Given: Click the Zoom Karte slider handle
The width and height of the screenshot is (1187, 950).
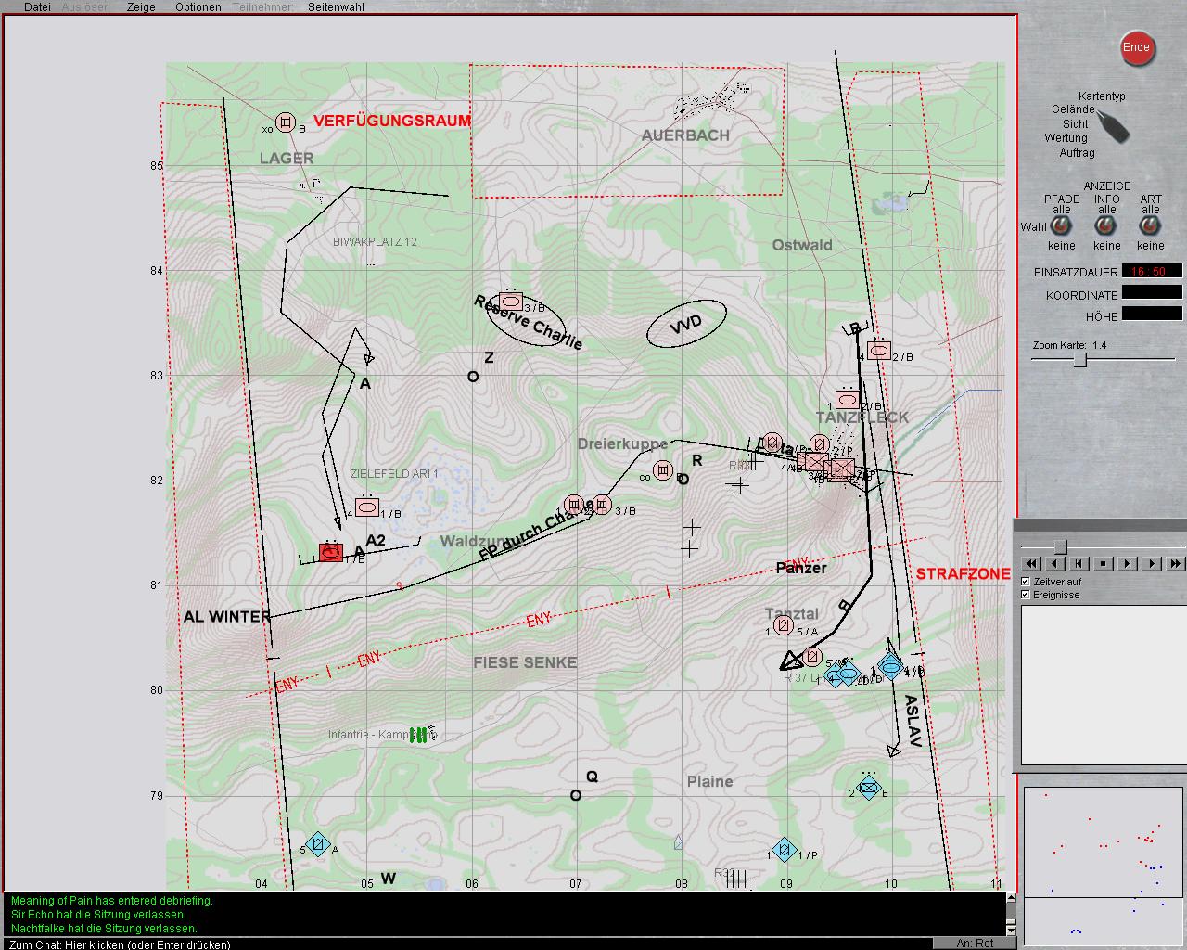Looking at the screenshot, I should coord(1079,360).
